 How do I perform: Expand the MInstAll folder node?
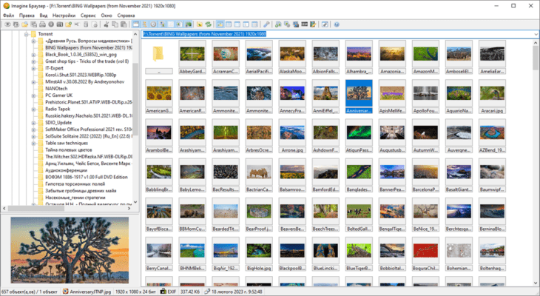click(x=33, y=82)
